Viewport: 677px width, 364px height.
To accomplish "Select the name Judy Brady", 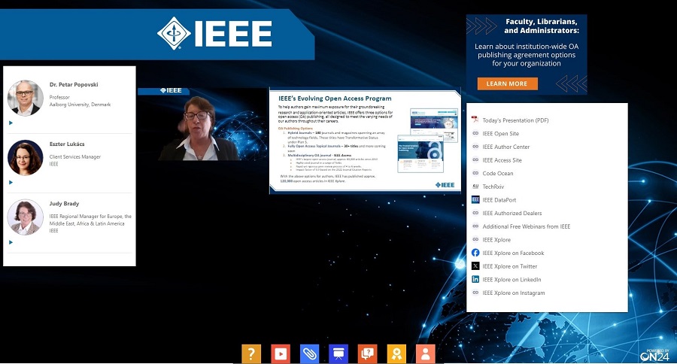I will (65, 203).
